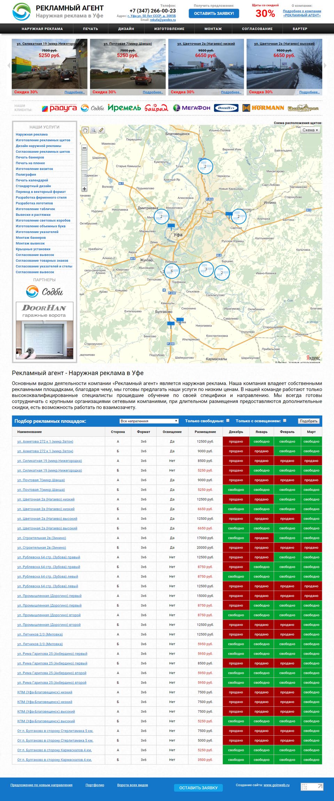
Task: Open the Портфолио footer link
Action: 95,785
